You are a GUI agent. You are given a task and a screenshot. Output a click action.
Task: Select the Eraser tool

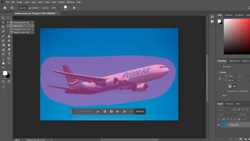point(9,40)
